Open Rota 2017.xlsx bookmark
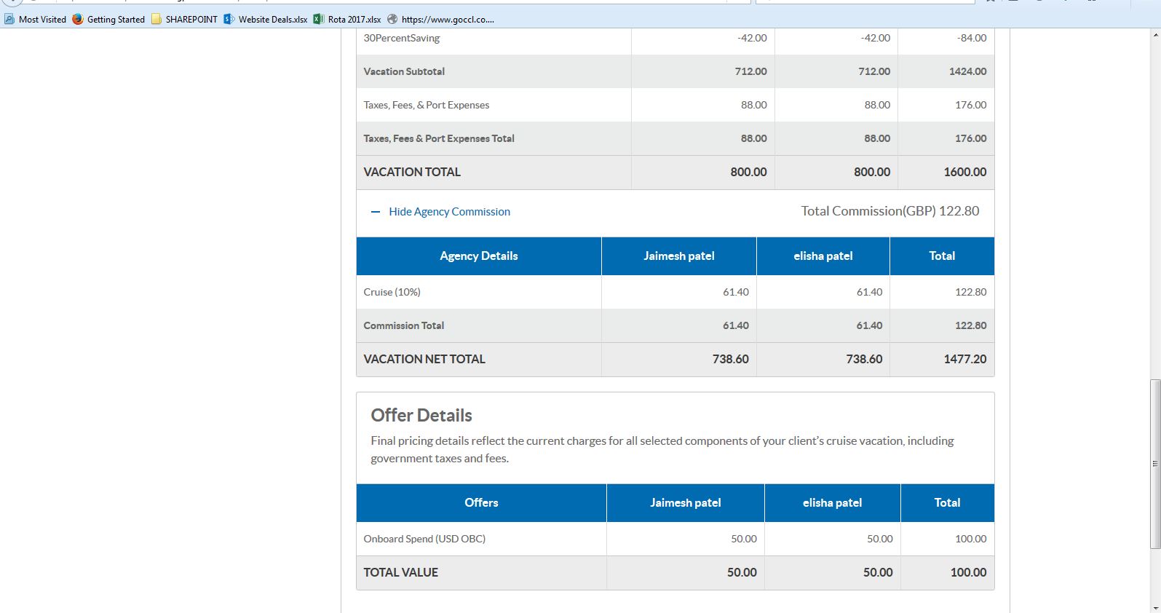 (354, 20)
